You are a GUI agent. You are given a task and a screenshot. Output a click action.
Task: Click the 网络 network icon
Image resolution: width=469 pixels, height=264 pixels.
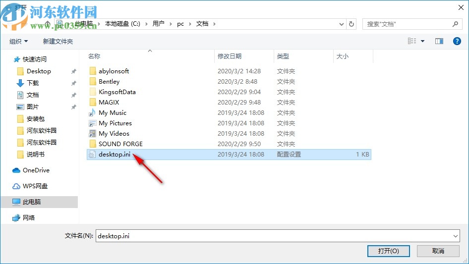pos(16,218)
